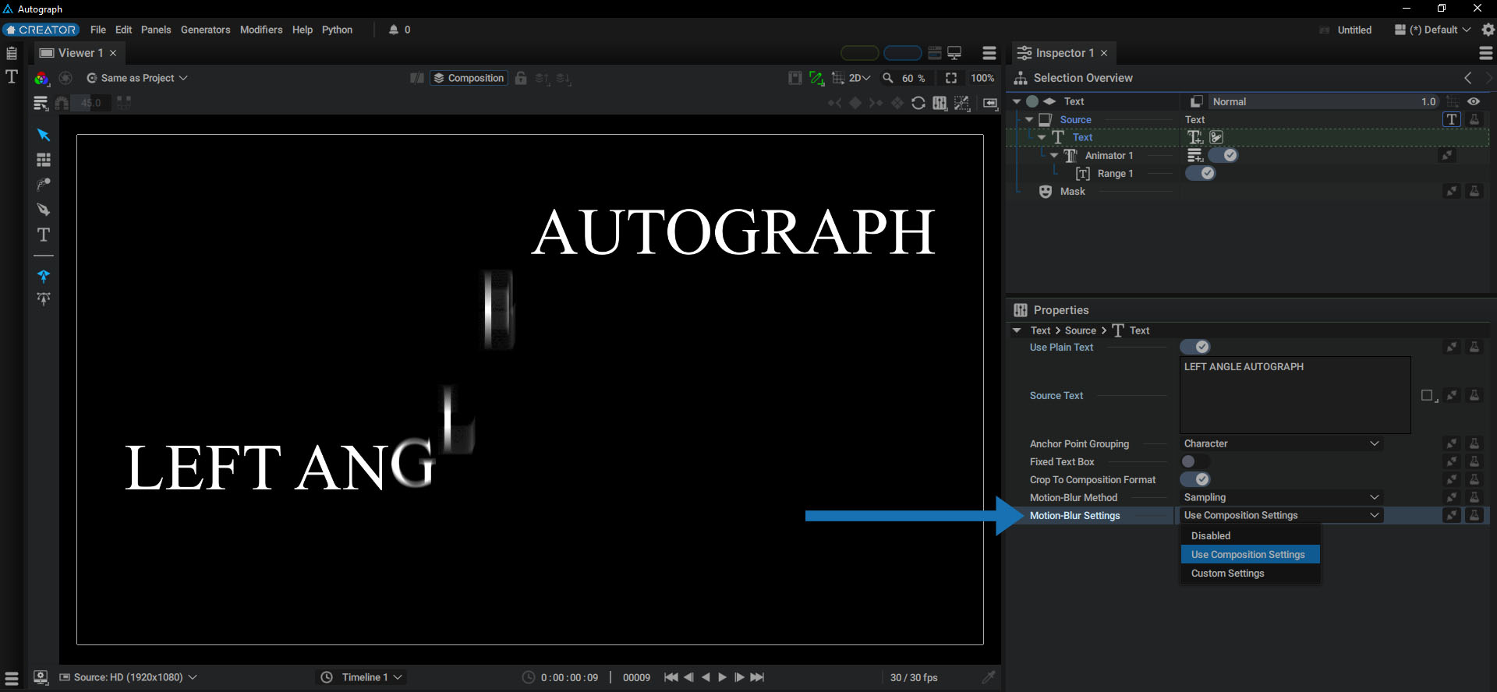
Task: Click fit-to-view brackets icon
Action: [x=951, y=78]
